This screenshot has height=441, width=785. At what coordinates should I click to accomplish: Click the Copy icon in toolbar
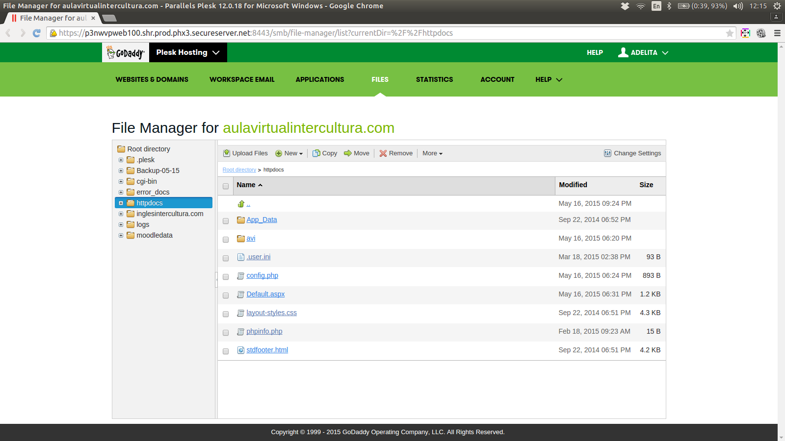coord(316,153)
